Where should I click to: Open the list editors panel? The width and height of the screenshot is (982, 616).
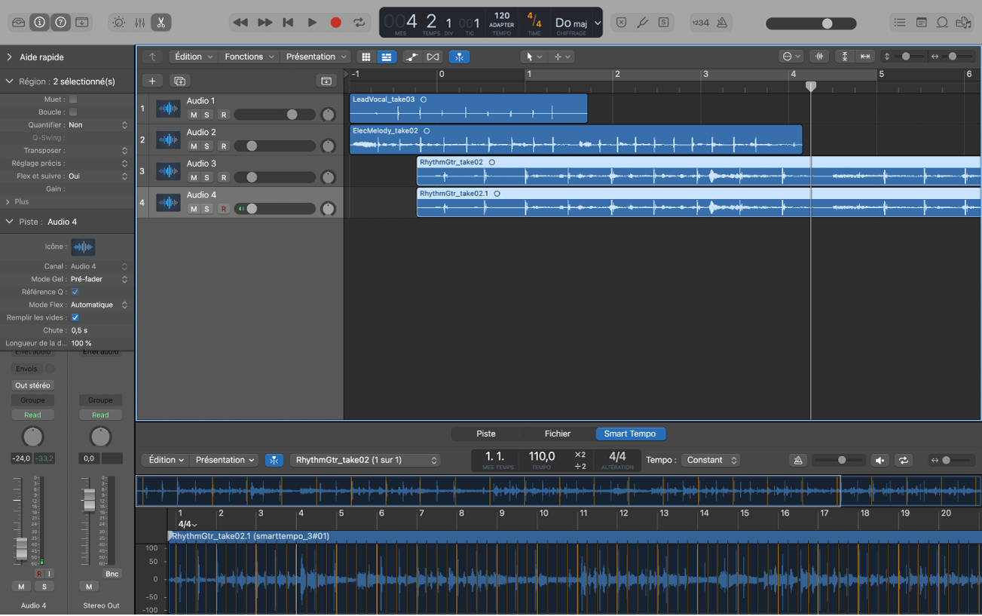pos(900,22)
